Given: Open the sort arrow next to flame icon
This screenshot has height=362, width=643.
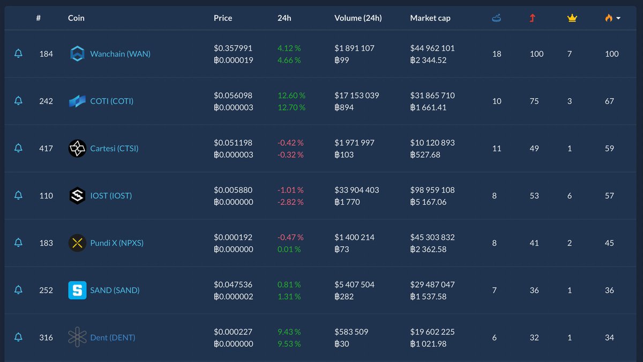Looking at the screenshot, I should (618, 18).
